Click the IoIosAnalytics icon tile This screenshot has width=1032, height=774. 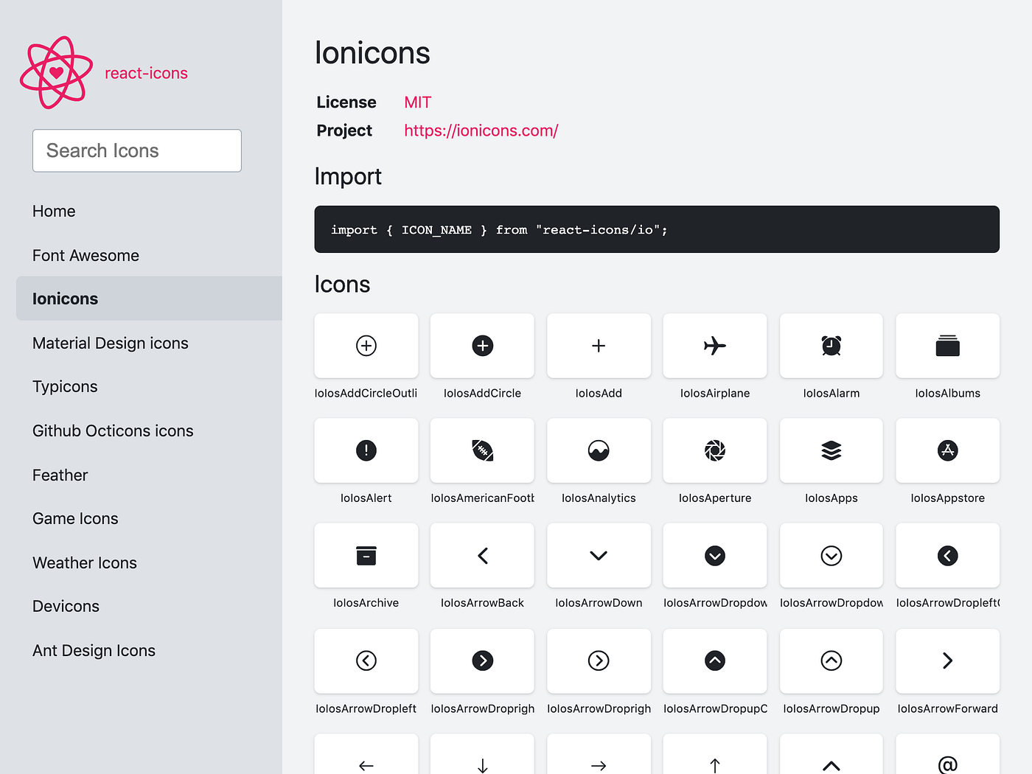pos(599,450)
